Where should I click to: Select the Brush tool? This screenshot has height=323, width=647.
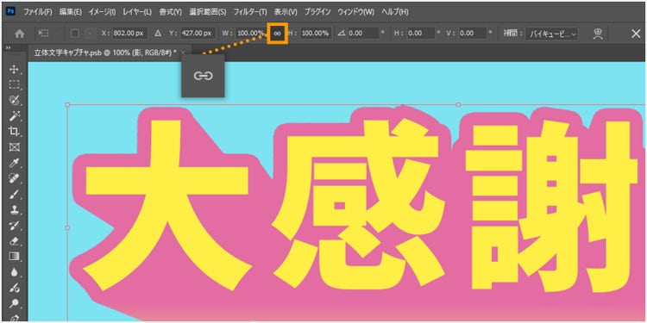coord(14,194)
